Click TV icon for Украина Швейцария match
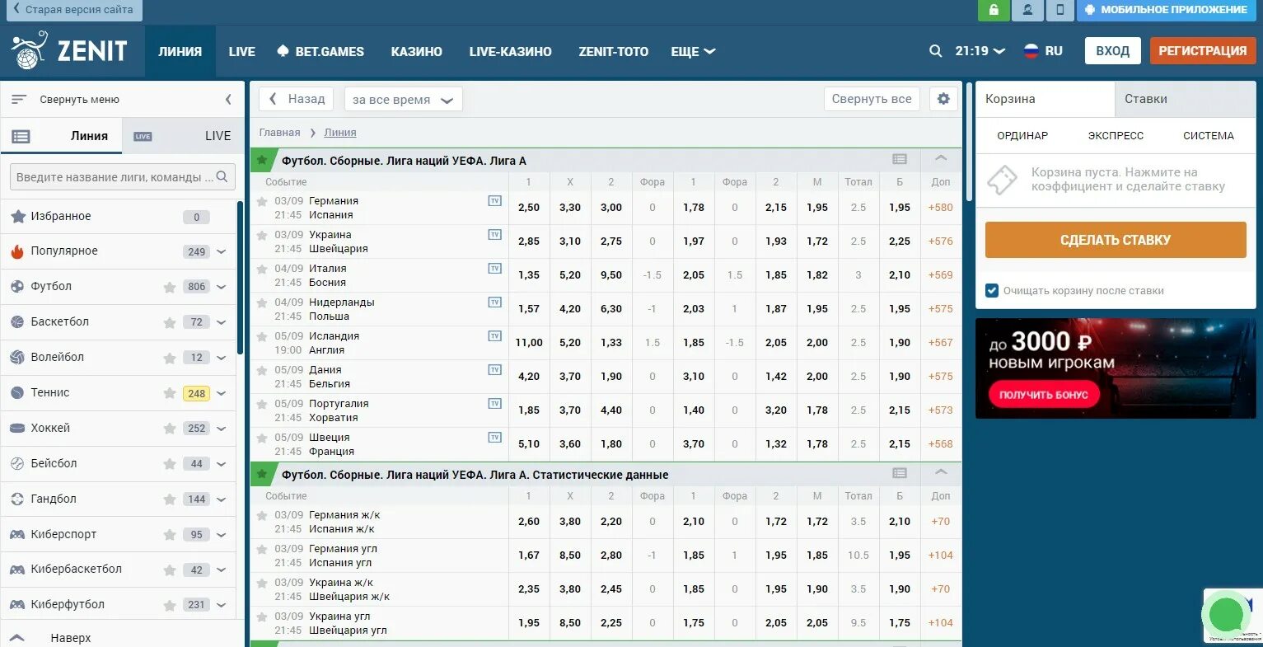The height and width of the screenshot is (647, 1263). pos(494,235)
